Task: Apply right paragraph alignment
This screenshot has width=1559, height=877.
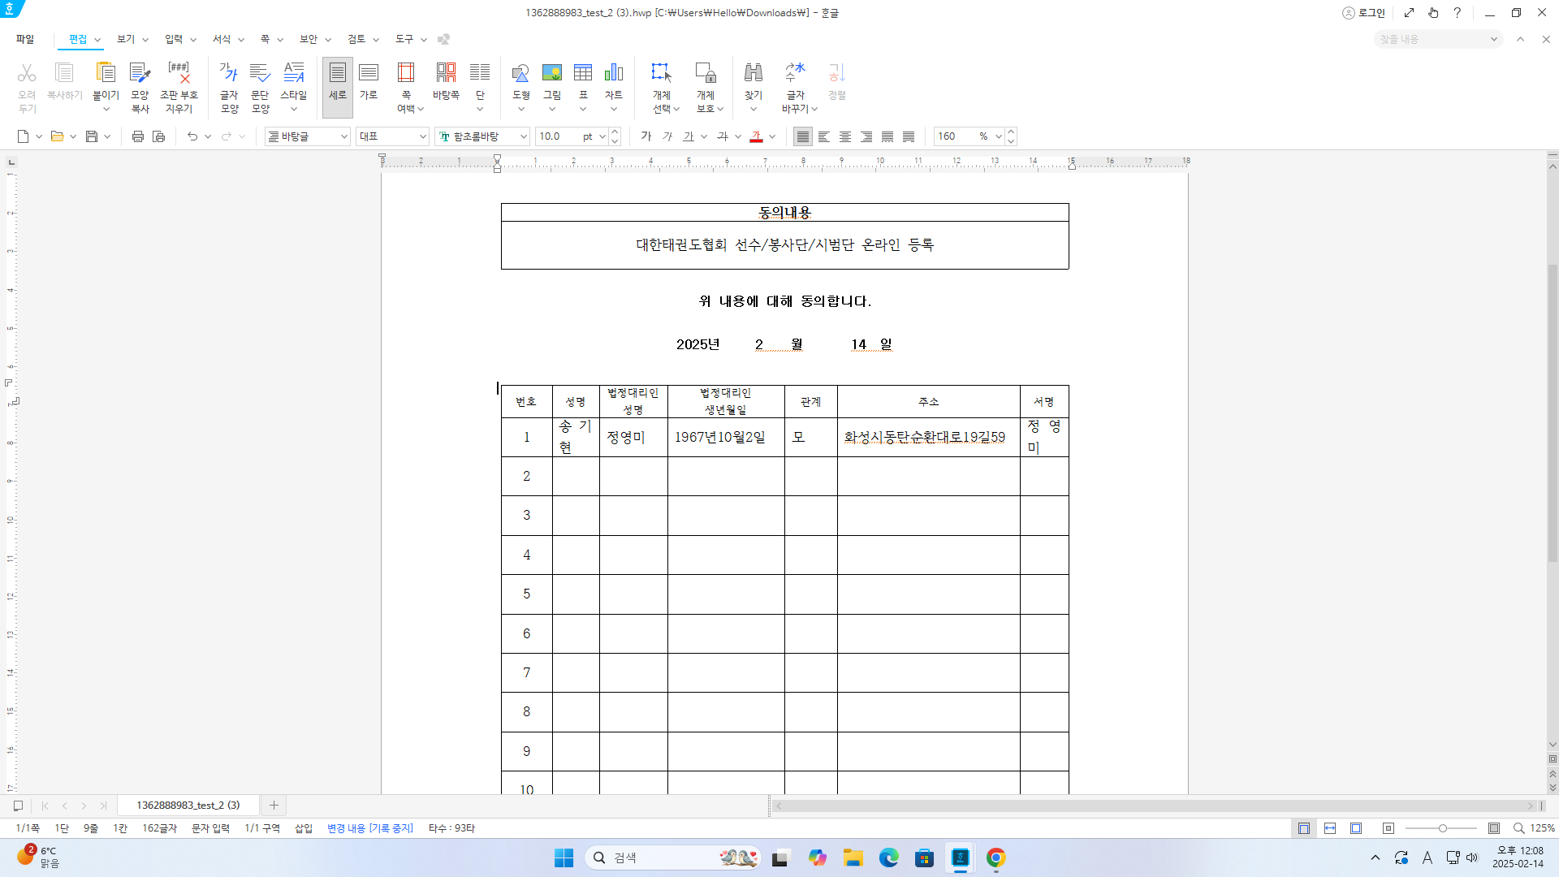Action: pos(866,136)
